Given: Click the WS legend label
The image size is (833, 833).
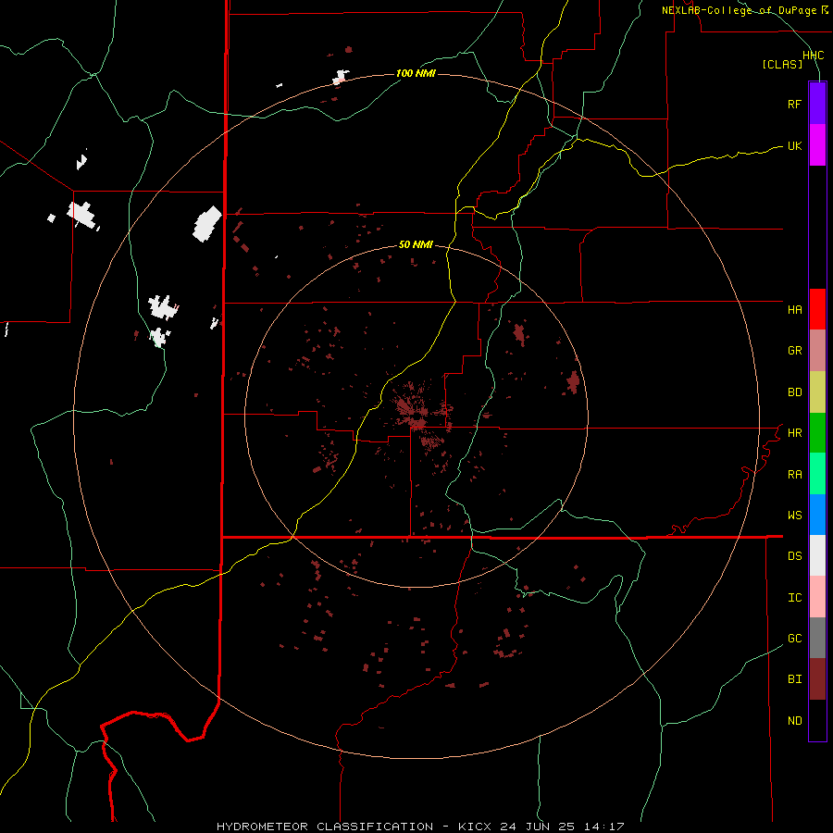Looking at the screenshot, I should tap(794, 516).
